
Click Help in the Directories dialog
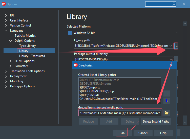pos(163,133)
